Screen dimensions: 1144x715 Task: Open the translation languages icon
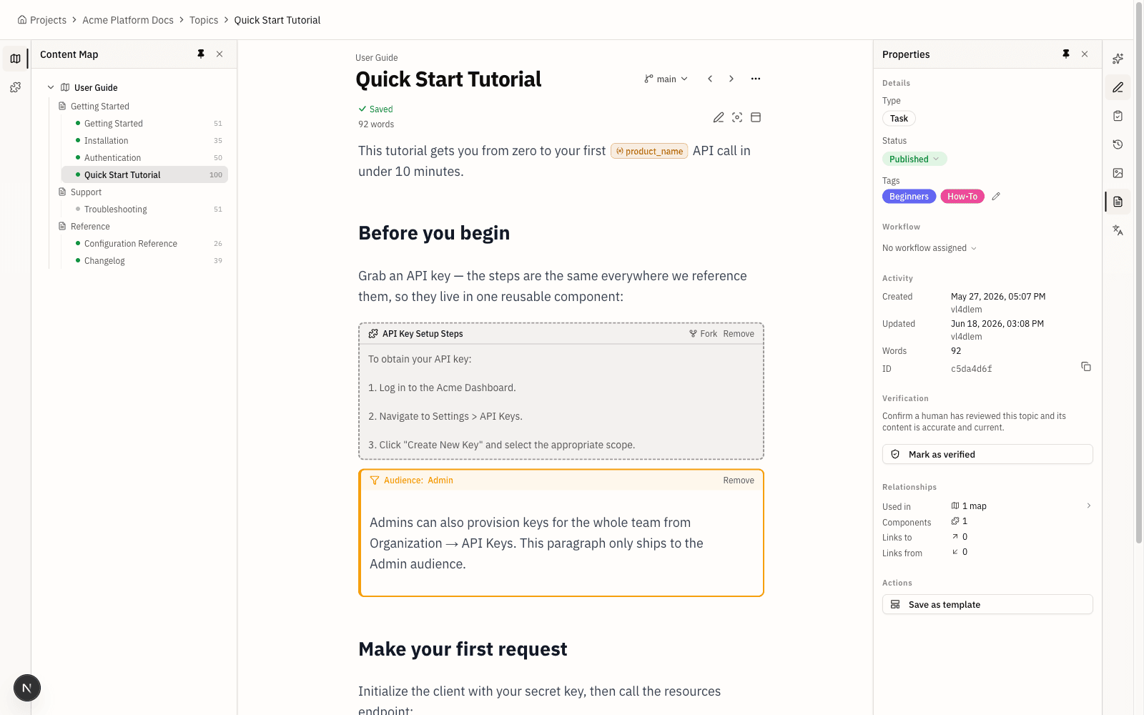pos(1118,230)
